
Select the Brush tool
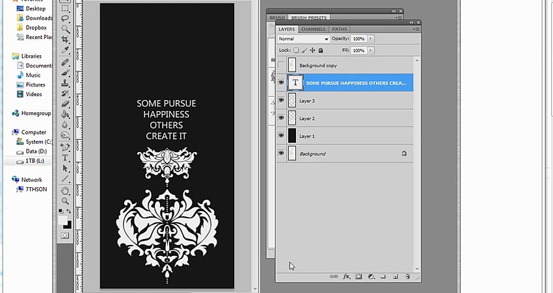point(65,73)
